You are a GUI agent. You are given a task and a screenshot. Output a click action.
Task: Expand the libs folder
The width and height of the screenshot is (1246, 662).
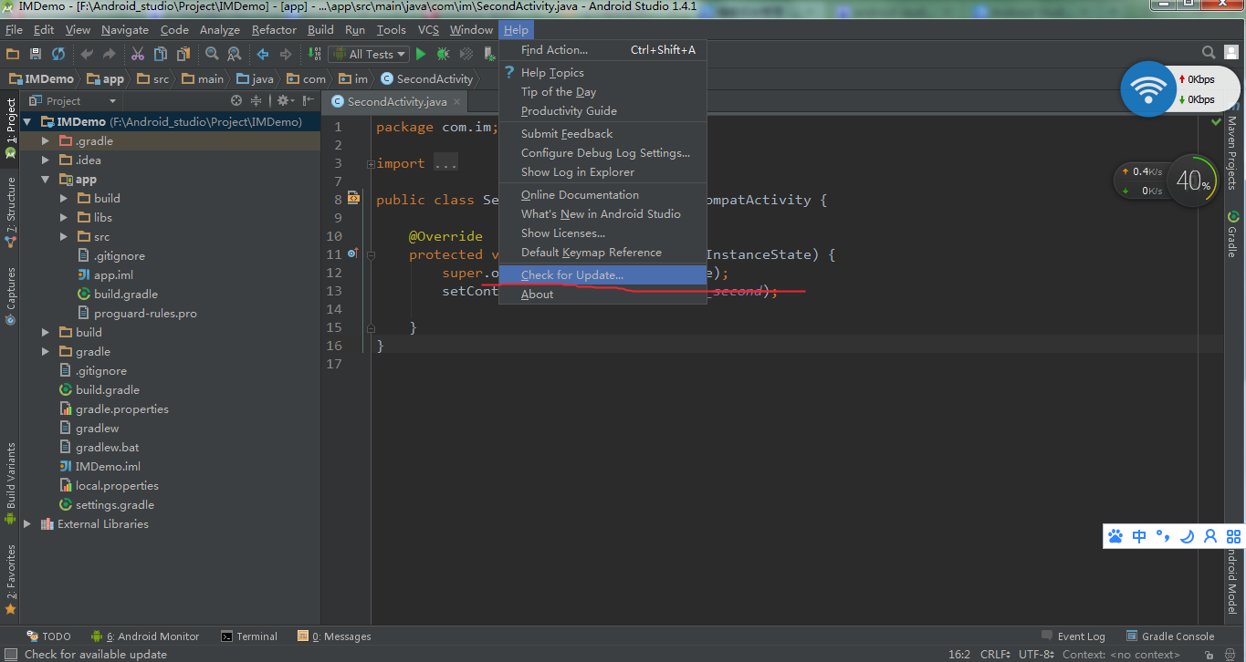tap(64, 218)
